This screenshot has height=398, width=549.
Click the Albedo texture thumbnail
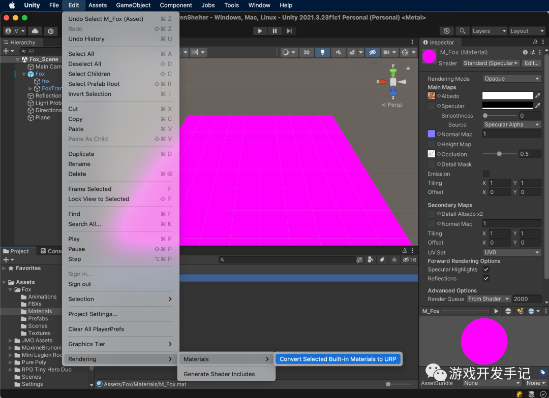432,95
